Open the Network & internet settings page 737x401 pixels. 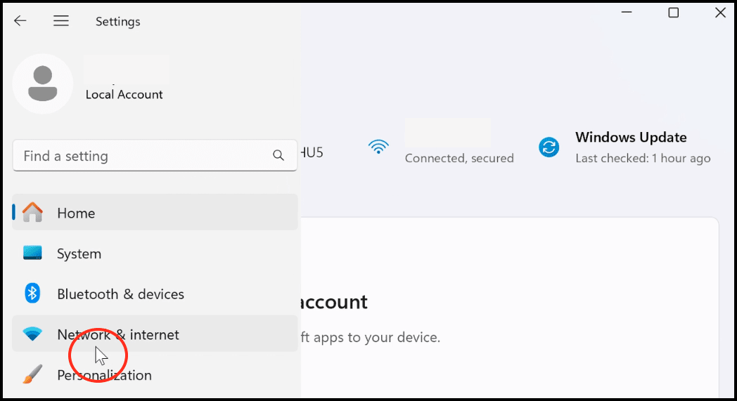point(118,334)
